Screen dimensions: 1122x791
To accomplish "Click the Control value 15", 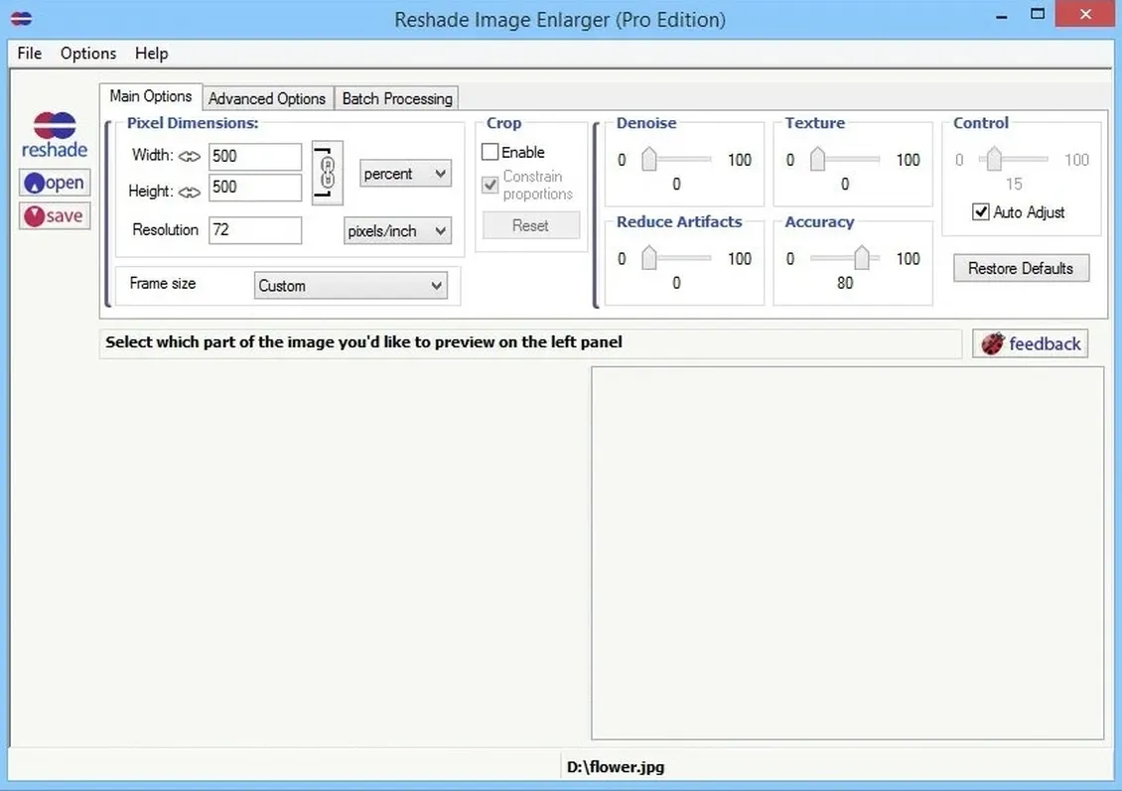I will (1014, 185).
